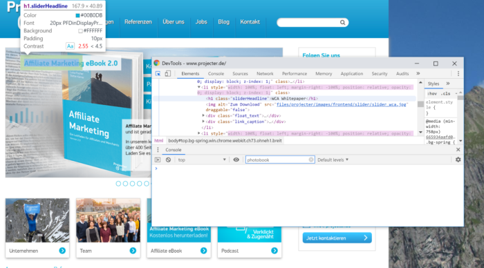Click the Elements panel vertical scrollbar thumb

420,104
